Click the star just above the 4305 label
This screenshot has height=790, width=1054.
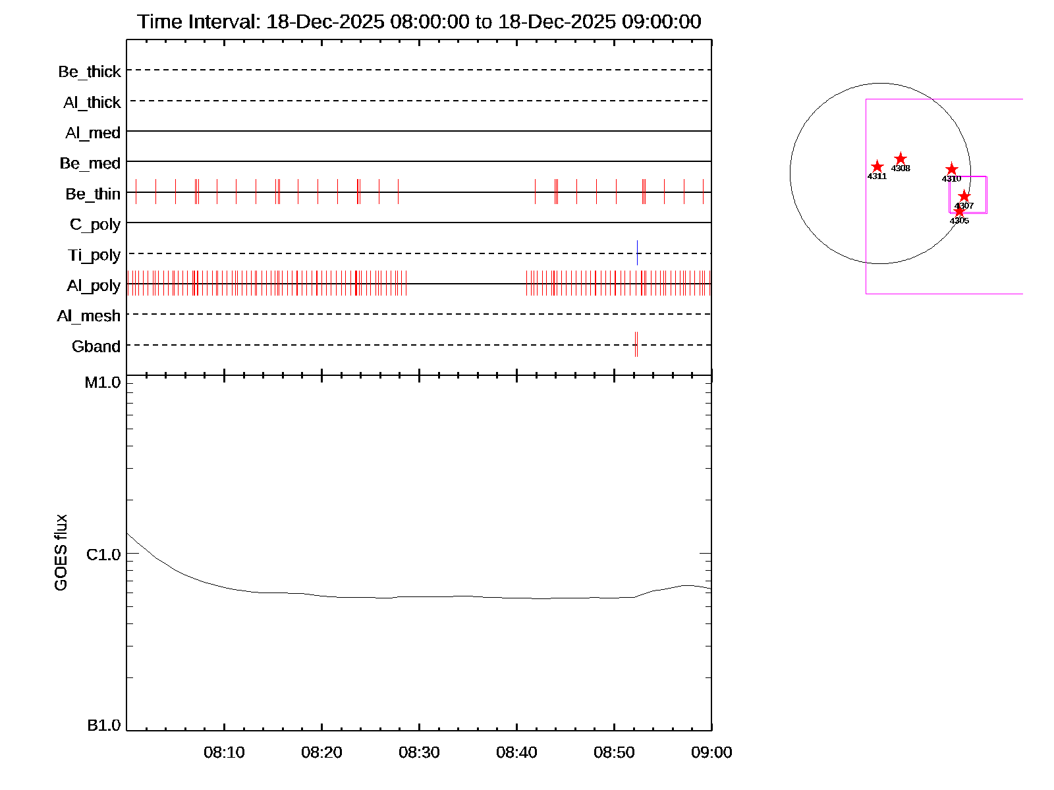coord(959,211)
